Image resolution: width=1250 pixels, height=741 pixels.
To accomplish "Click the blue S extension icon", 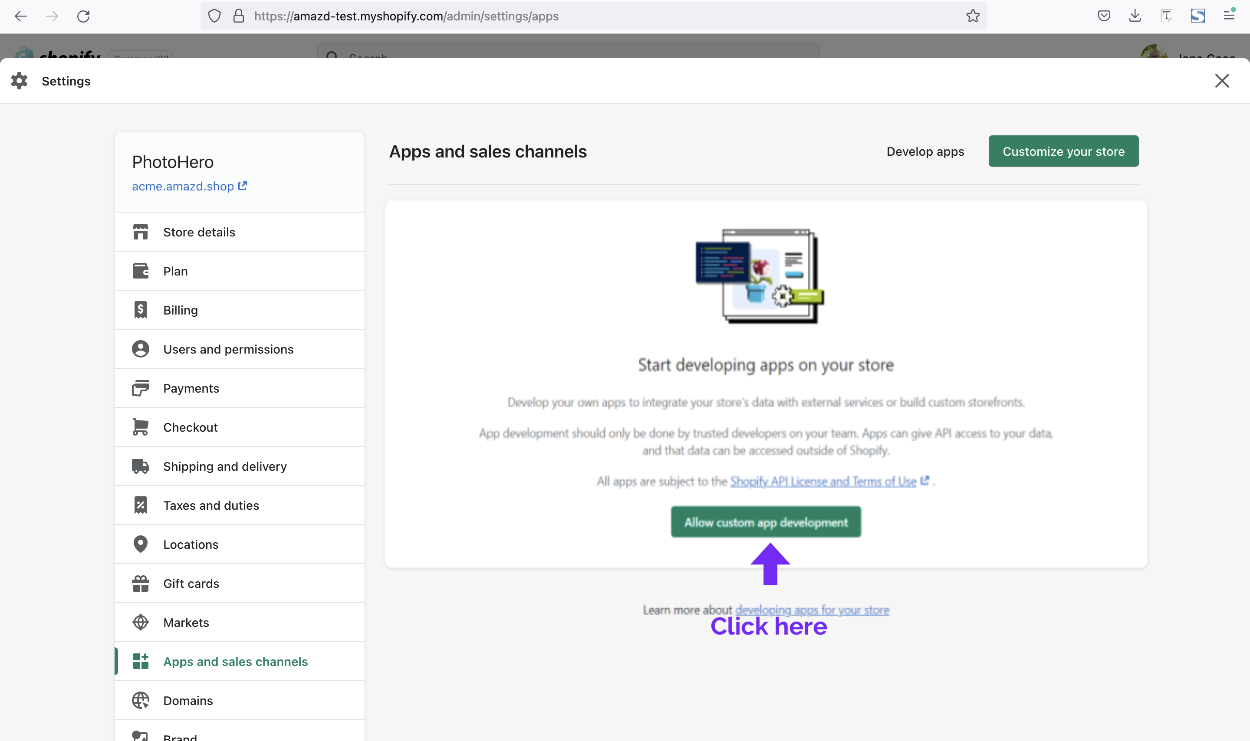I will pos(1197,16).
